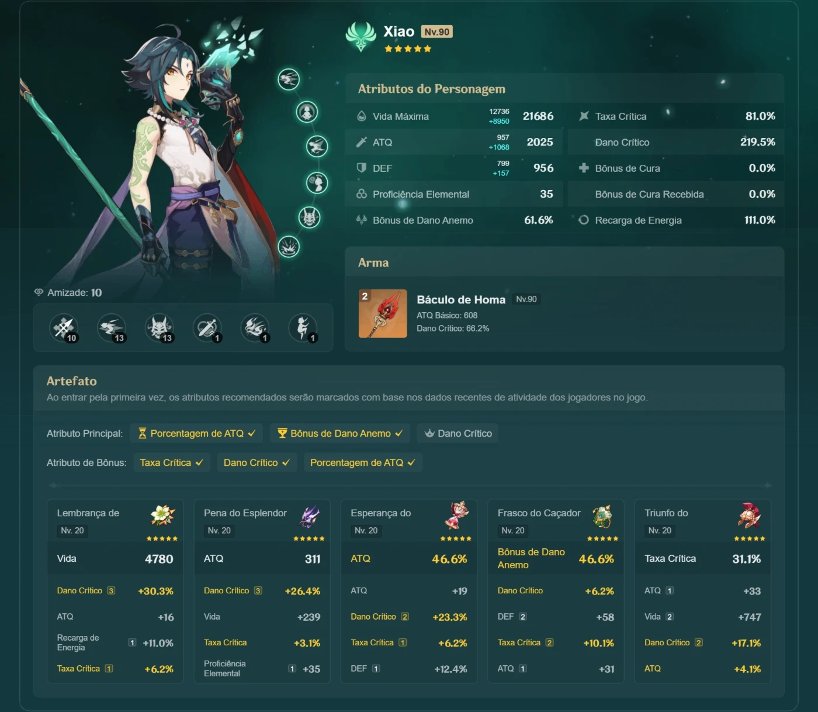The width and height of the screenshot is (818, 712).
Task: Toggle main attribute Porcentagem de ATQ filter
Action: (x=196, y=433)
